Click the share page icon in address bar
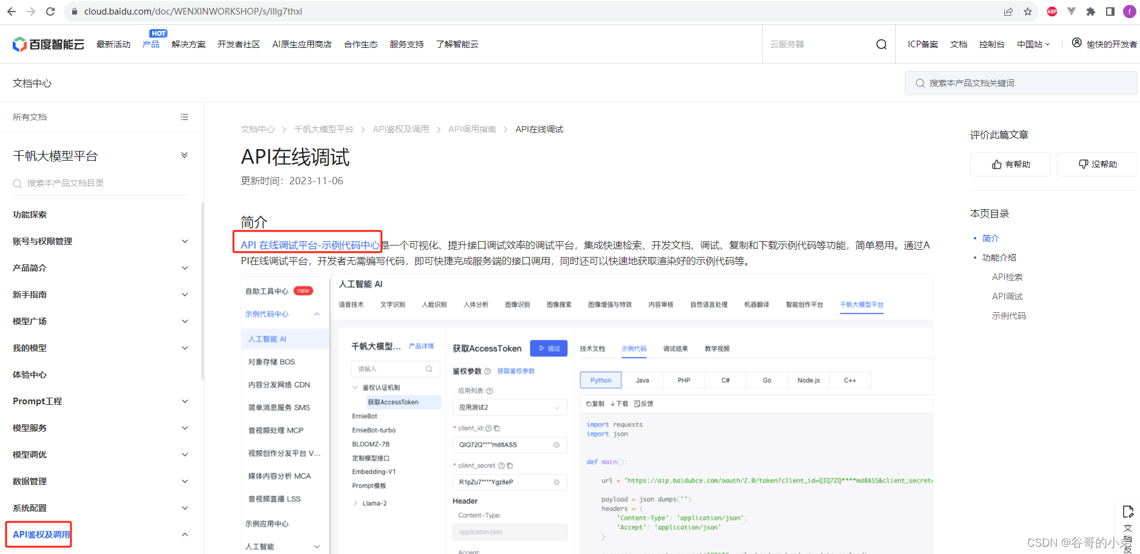This screenshot has width=1140, height=554. click(1008, 12)
